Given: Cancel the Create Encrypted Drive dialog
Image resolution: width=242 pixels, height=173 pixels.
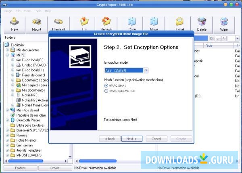Looking at the screenshot, I should pyautogui.click(x=156, y=139).
